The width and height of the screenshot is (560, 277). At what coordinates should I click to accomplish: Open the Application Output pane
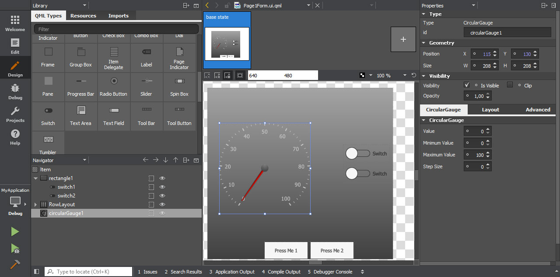(232, 272)
